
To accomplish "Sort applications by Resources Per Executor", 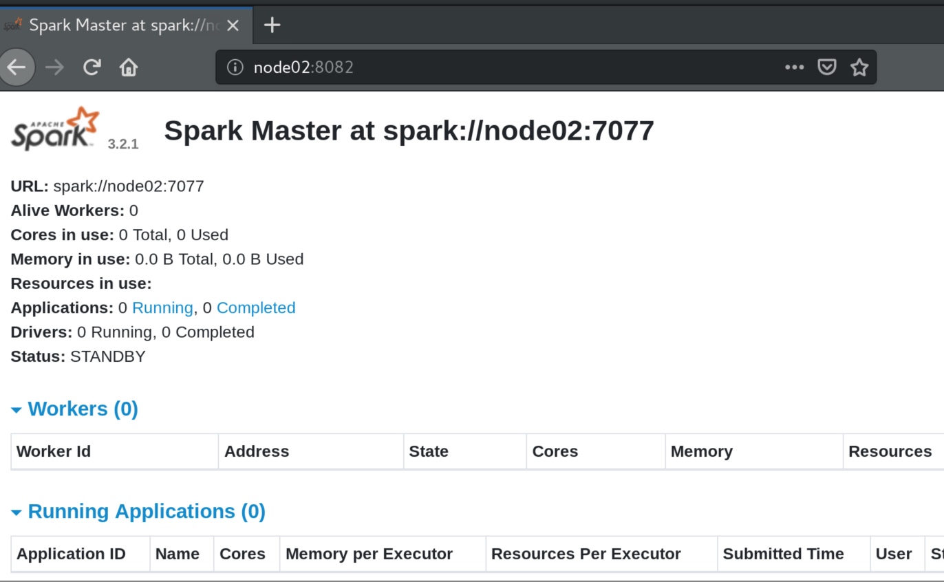I will coord(601,554).
